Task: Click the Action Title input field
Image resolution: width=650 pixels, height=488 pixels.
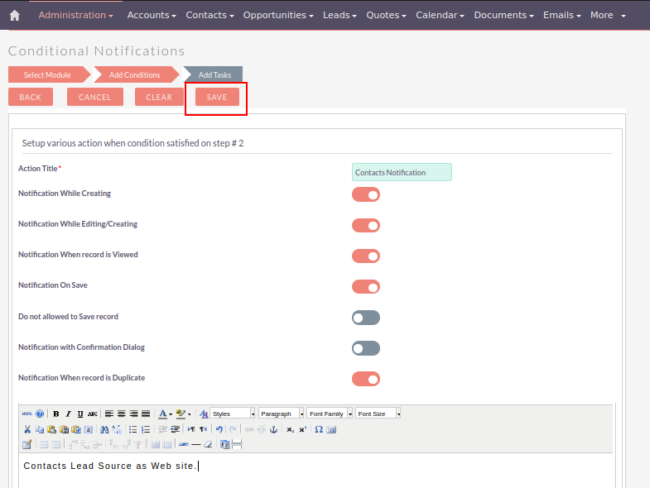Action: tap(402, 172)
